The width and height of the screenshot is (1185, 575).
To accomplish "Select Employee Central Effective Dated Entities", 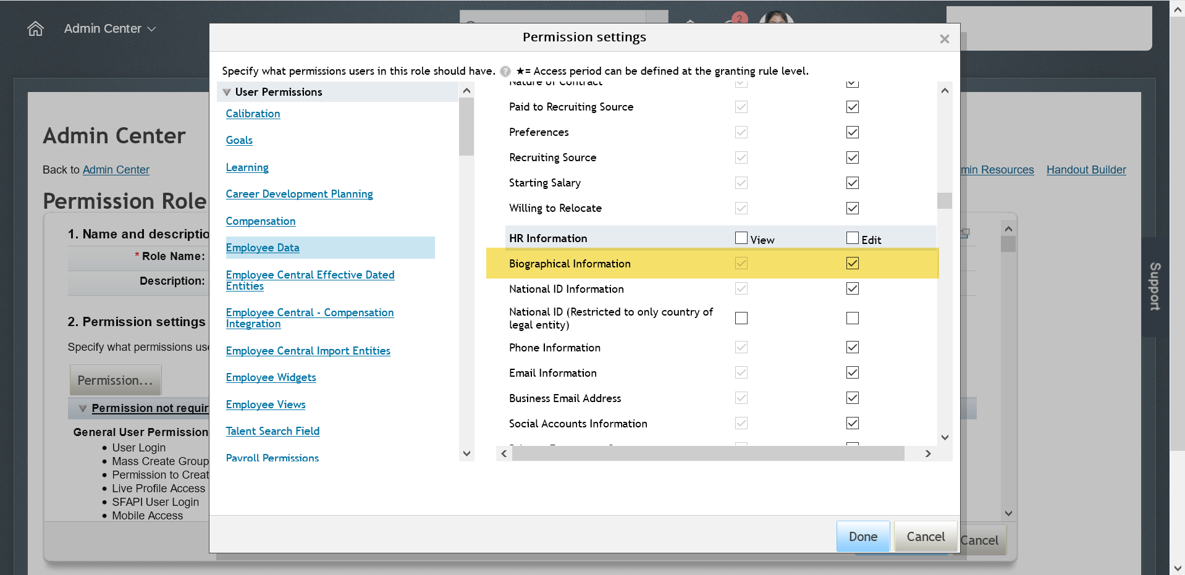I will click(x=310, y=280).
